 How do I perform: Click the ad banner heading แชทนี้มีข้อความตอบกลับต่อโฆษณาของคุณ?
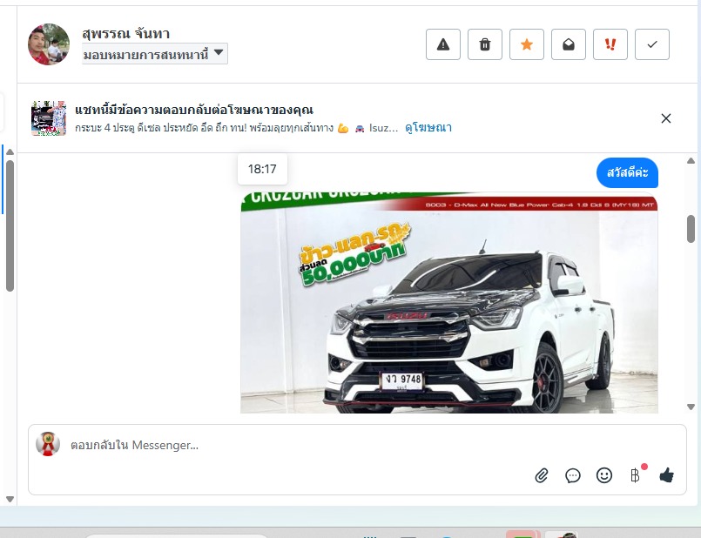pos(194,110)
